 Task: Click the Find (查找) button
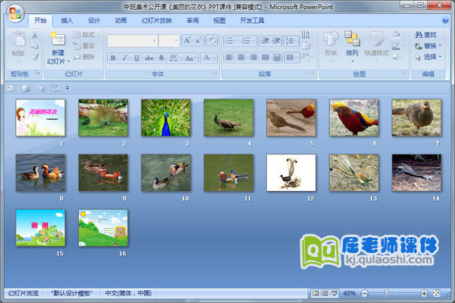(425, 35)
